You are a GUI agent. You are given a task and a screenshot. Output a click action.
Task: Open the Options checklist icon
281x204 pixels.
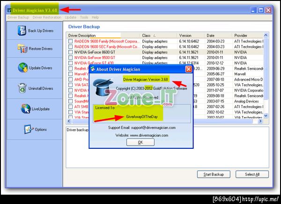[x=28, y=129]
